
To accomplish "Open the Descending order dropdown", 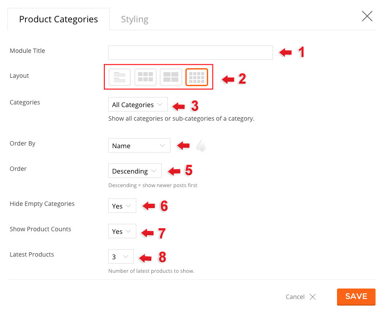I will [135, 171].
